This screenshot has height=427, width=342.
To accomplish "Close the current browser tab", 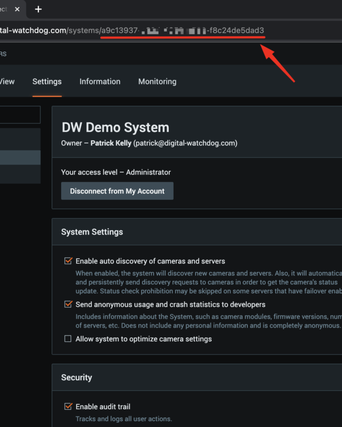I will pyautogui.click(x=17, y=9).
